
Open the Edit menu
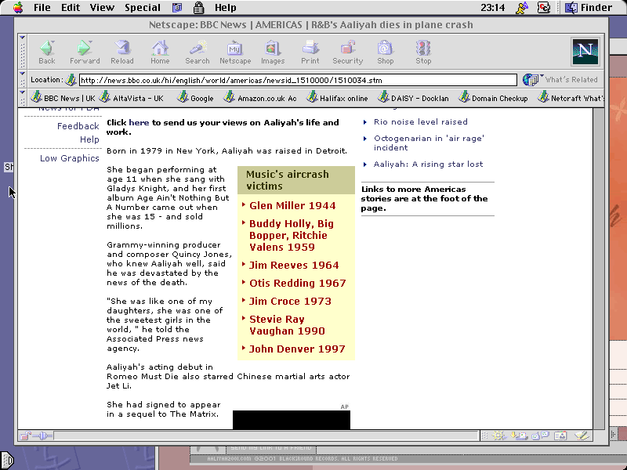click(71, 8)
